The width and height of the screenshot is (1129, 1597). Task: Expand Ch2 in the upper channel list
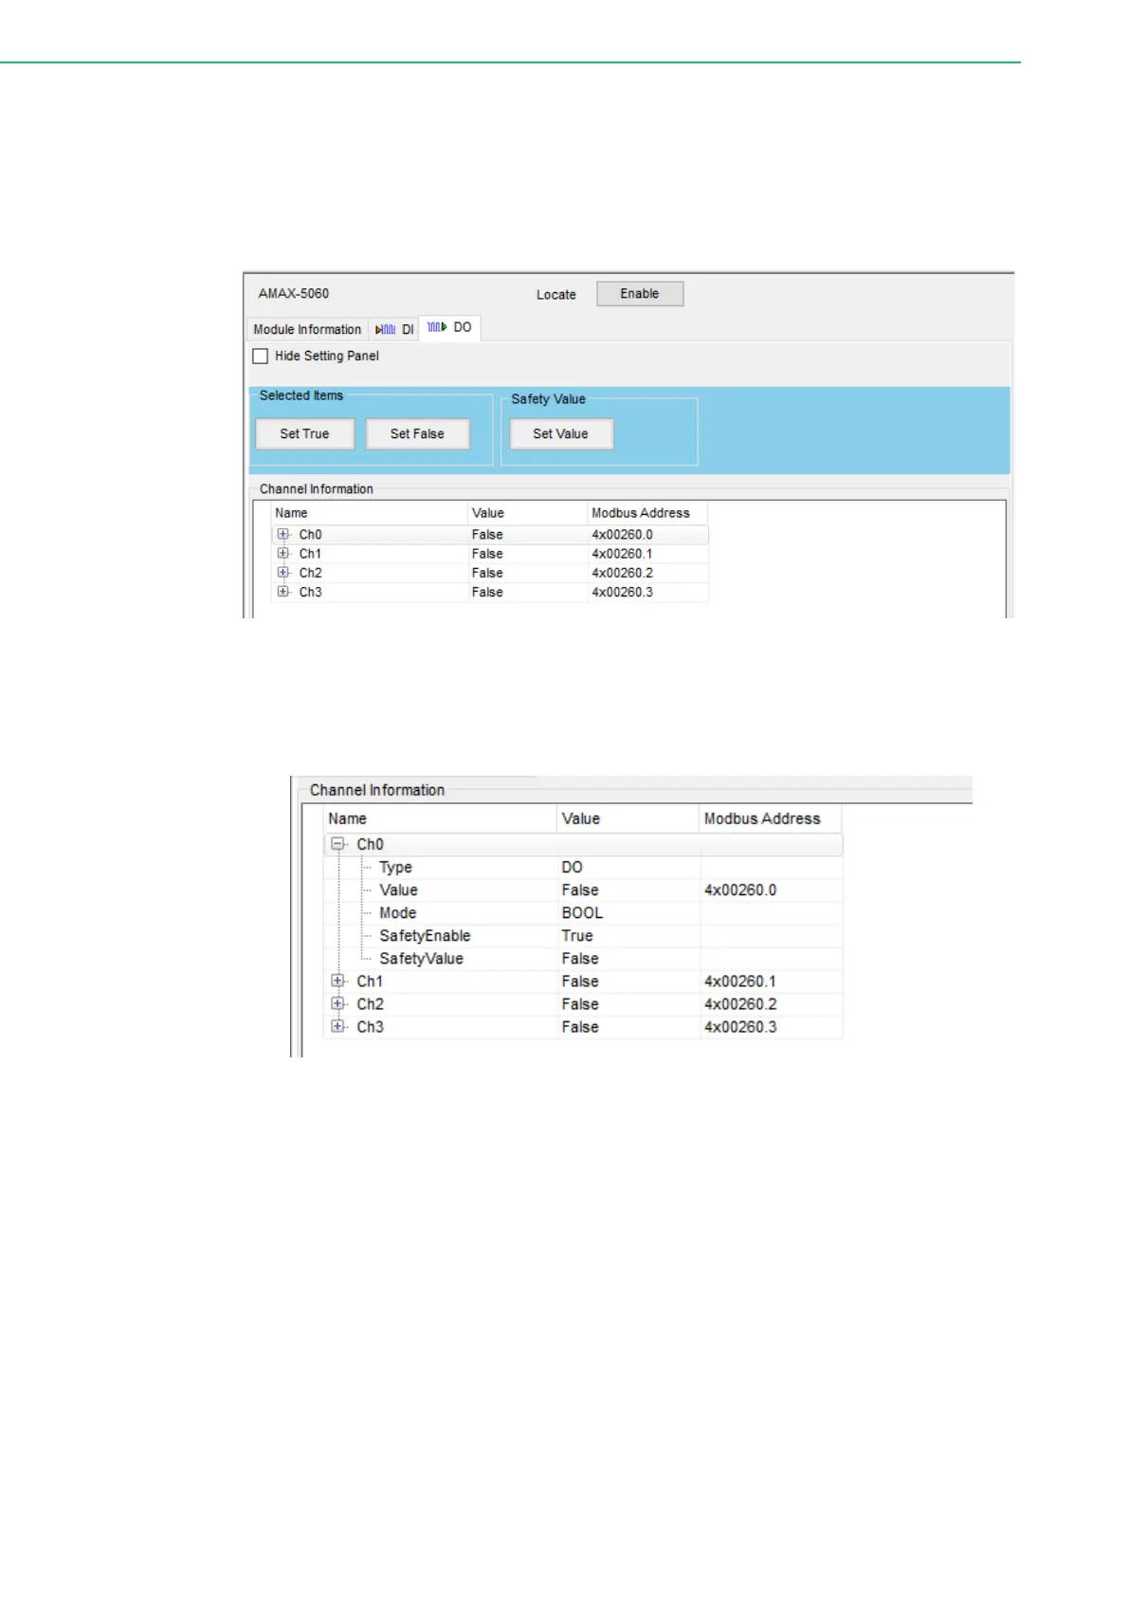282,573
